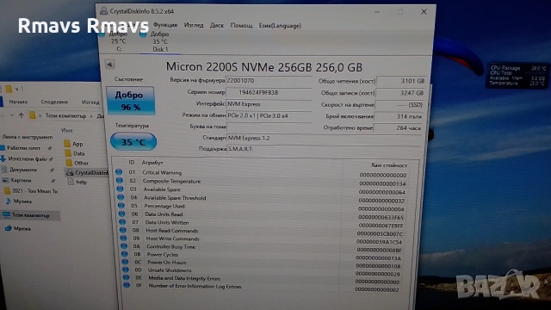551x310 pixels.
Task: Click the total host reads value 3101 GB
Action: pos(401,81)
